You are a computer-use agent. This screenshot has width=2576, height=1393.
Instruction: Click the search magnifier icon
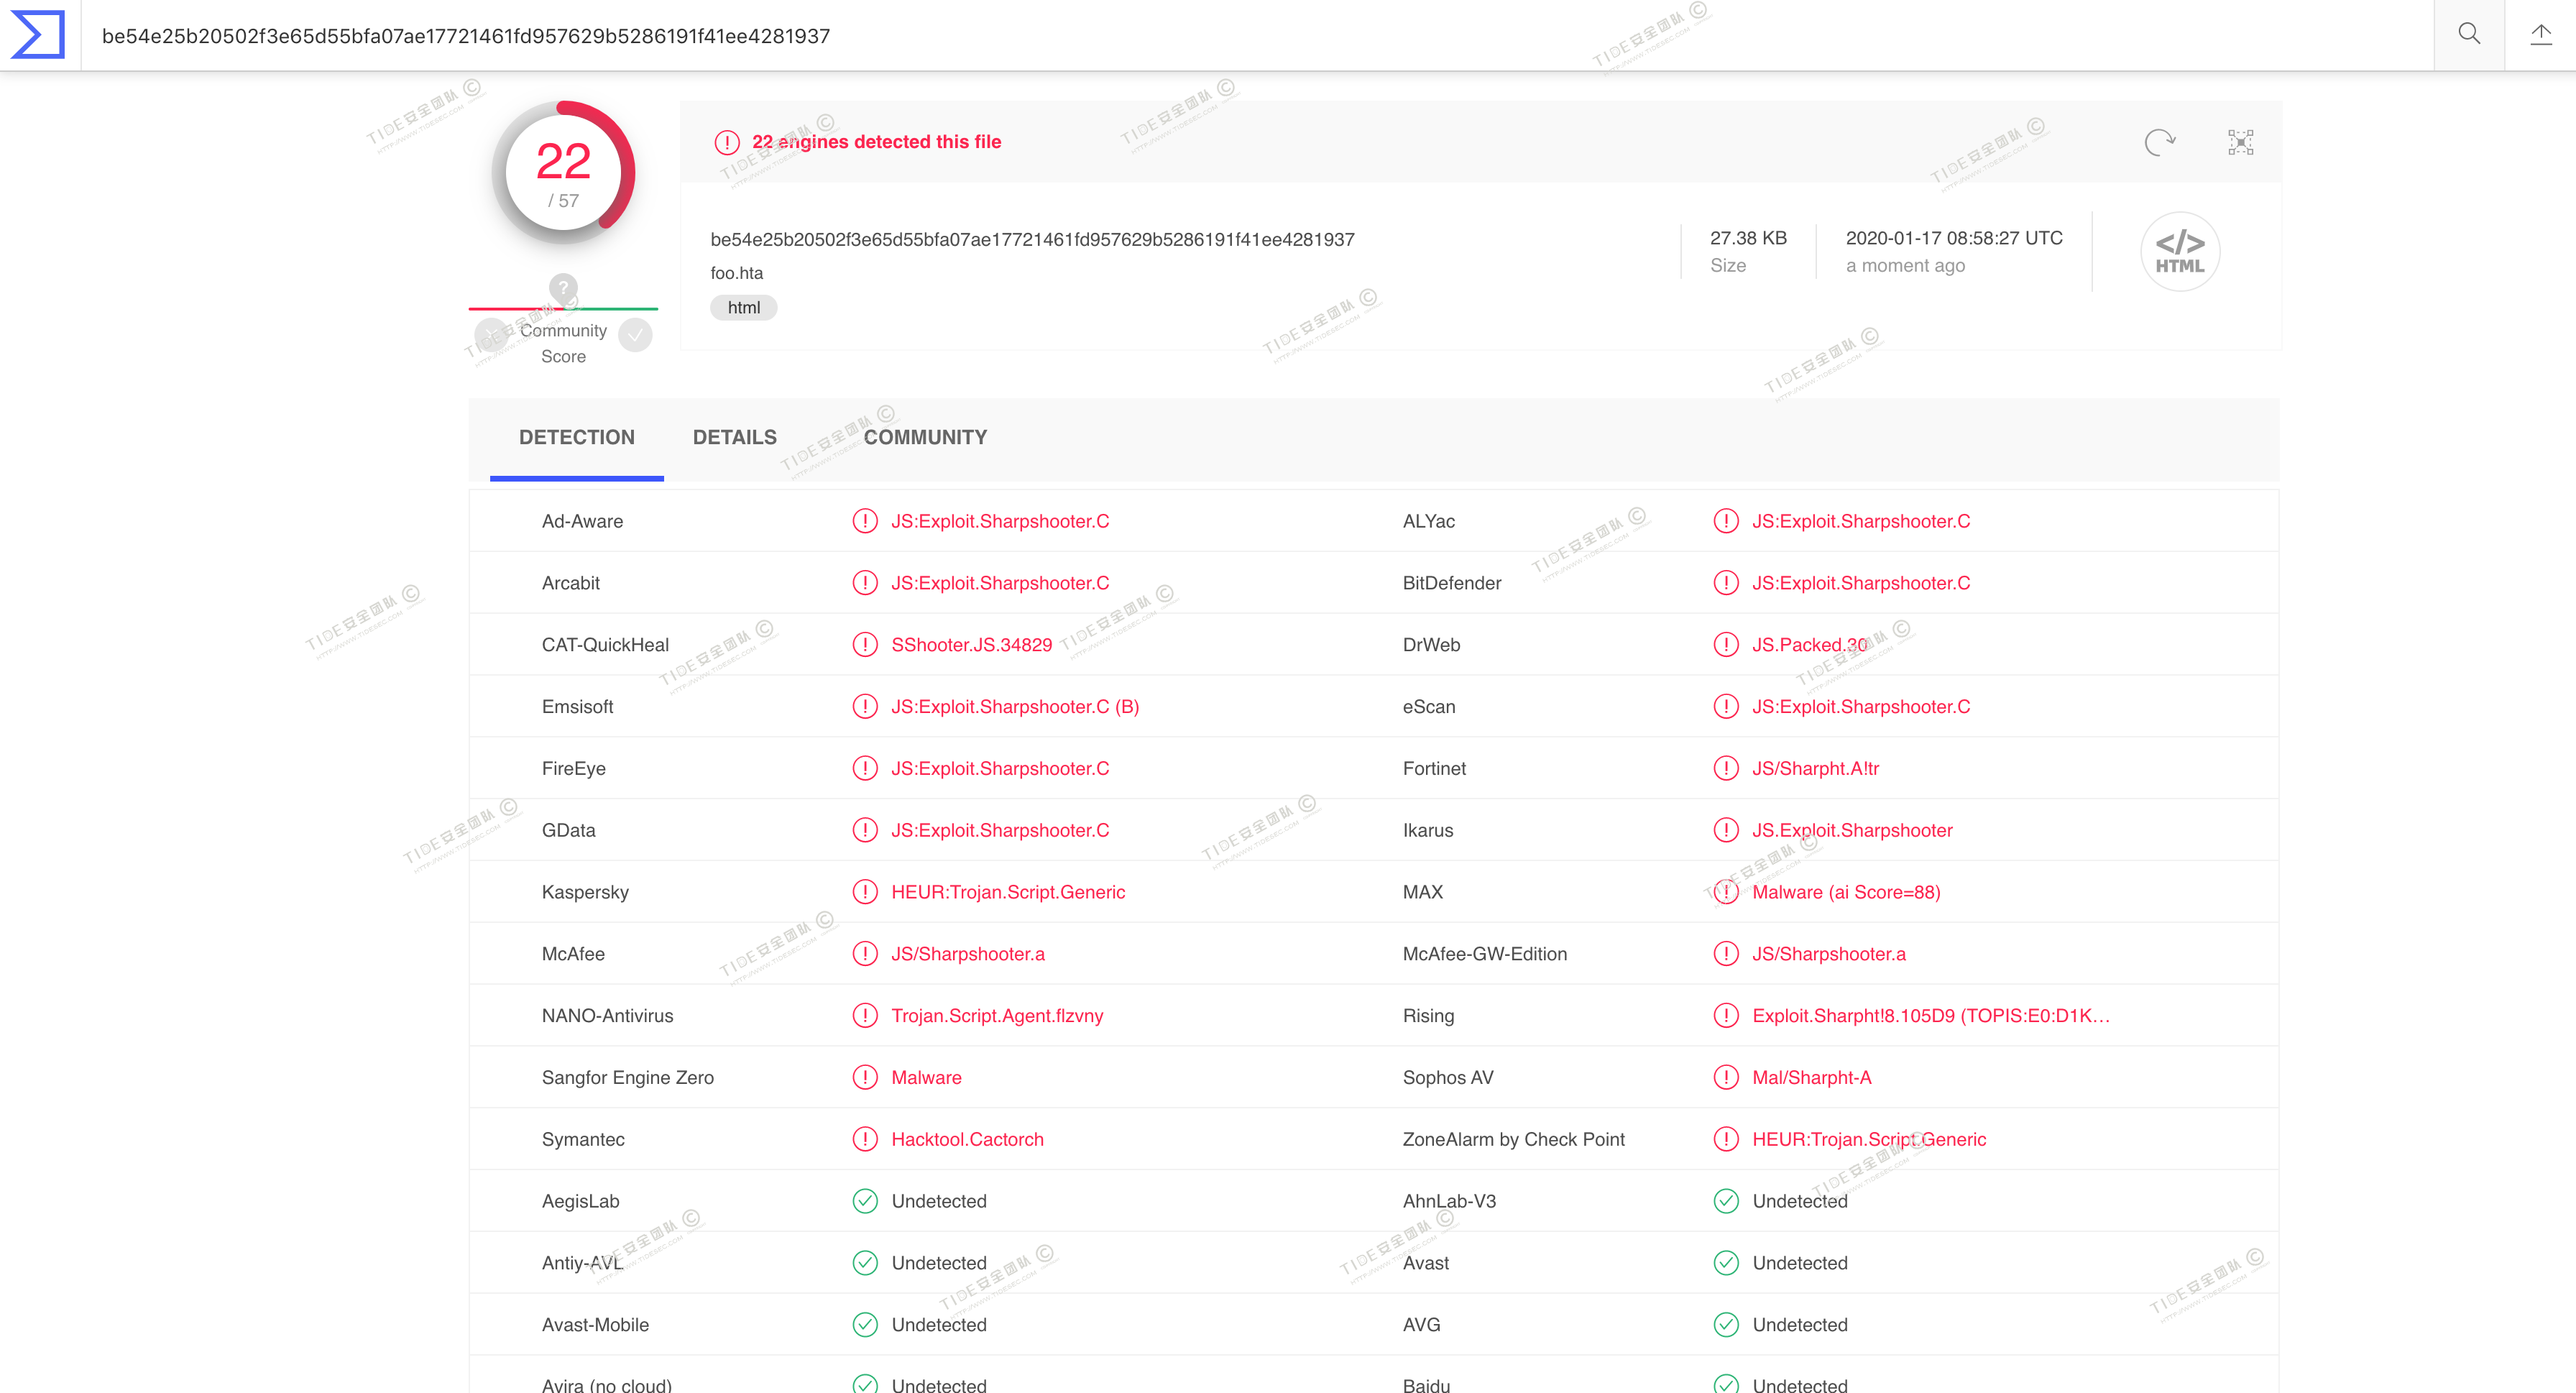pos(2468,35)
